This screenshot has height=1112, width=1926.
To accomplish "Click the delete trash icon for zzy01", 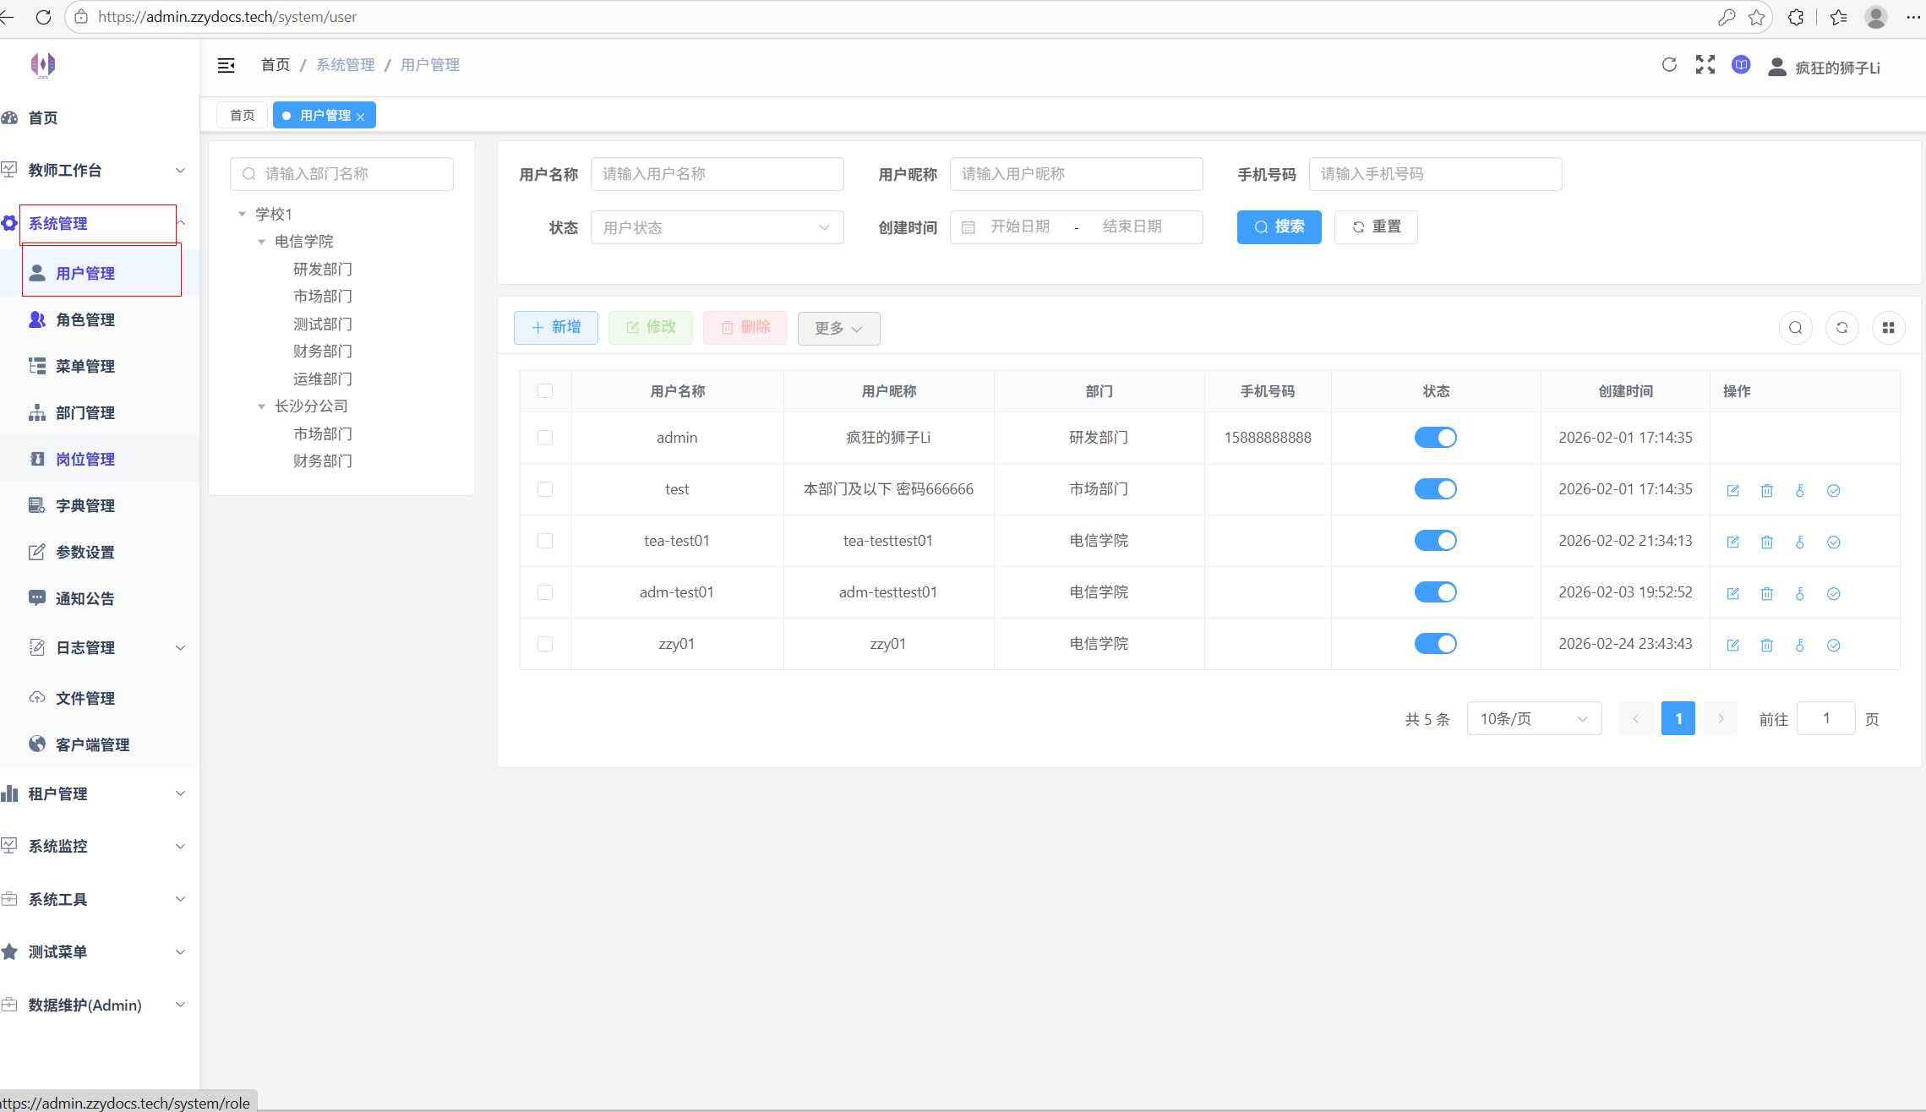I will [x=1766, y=645].
